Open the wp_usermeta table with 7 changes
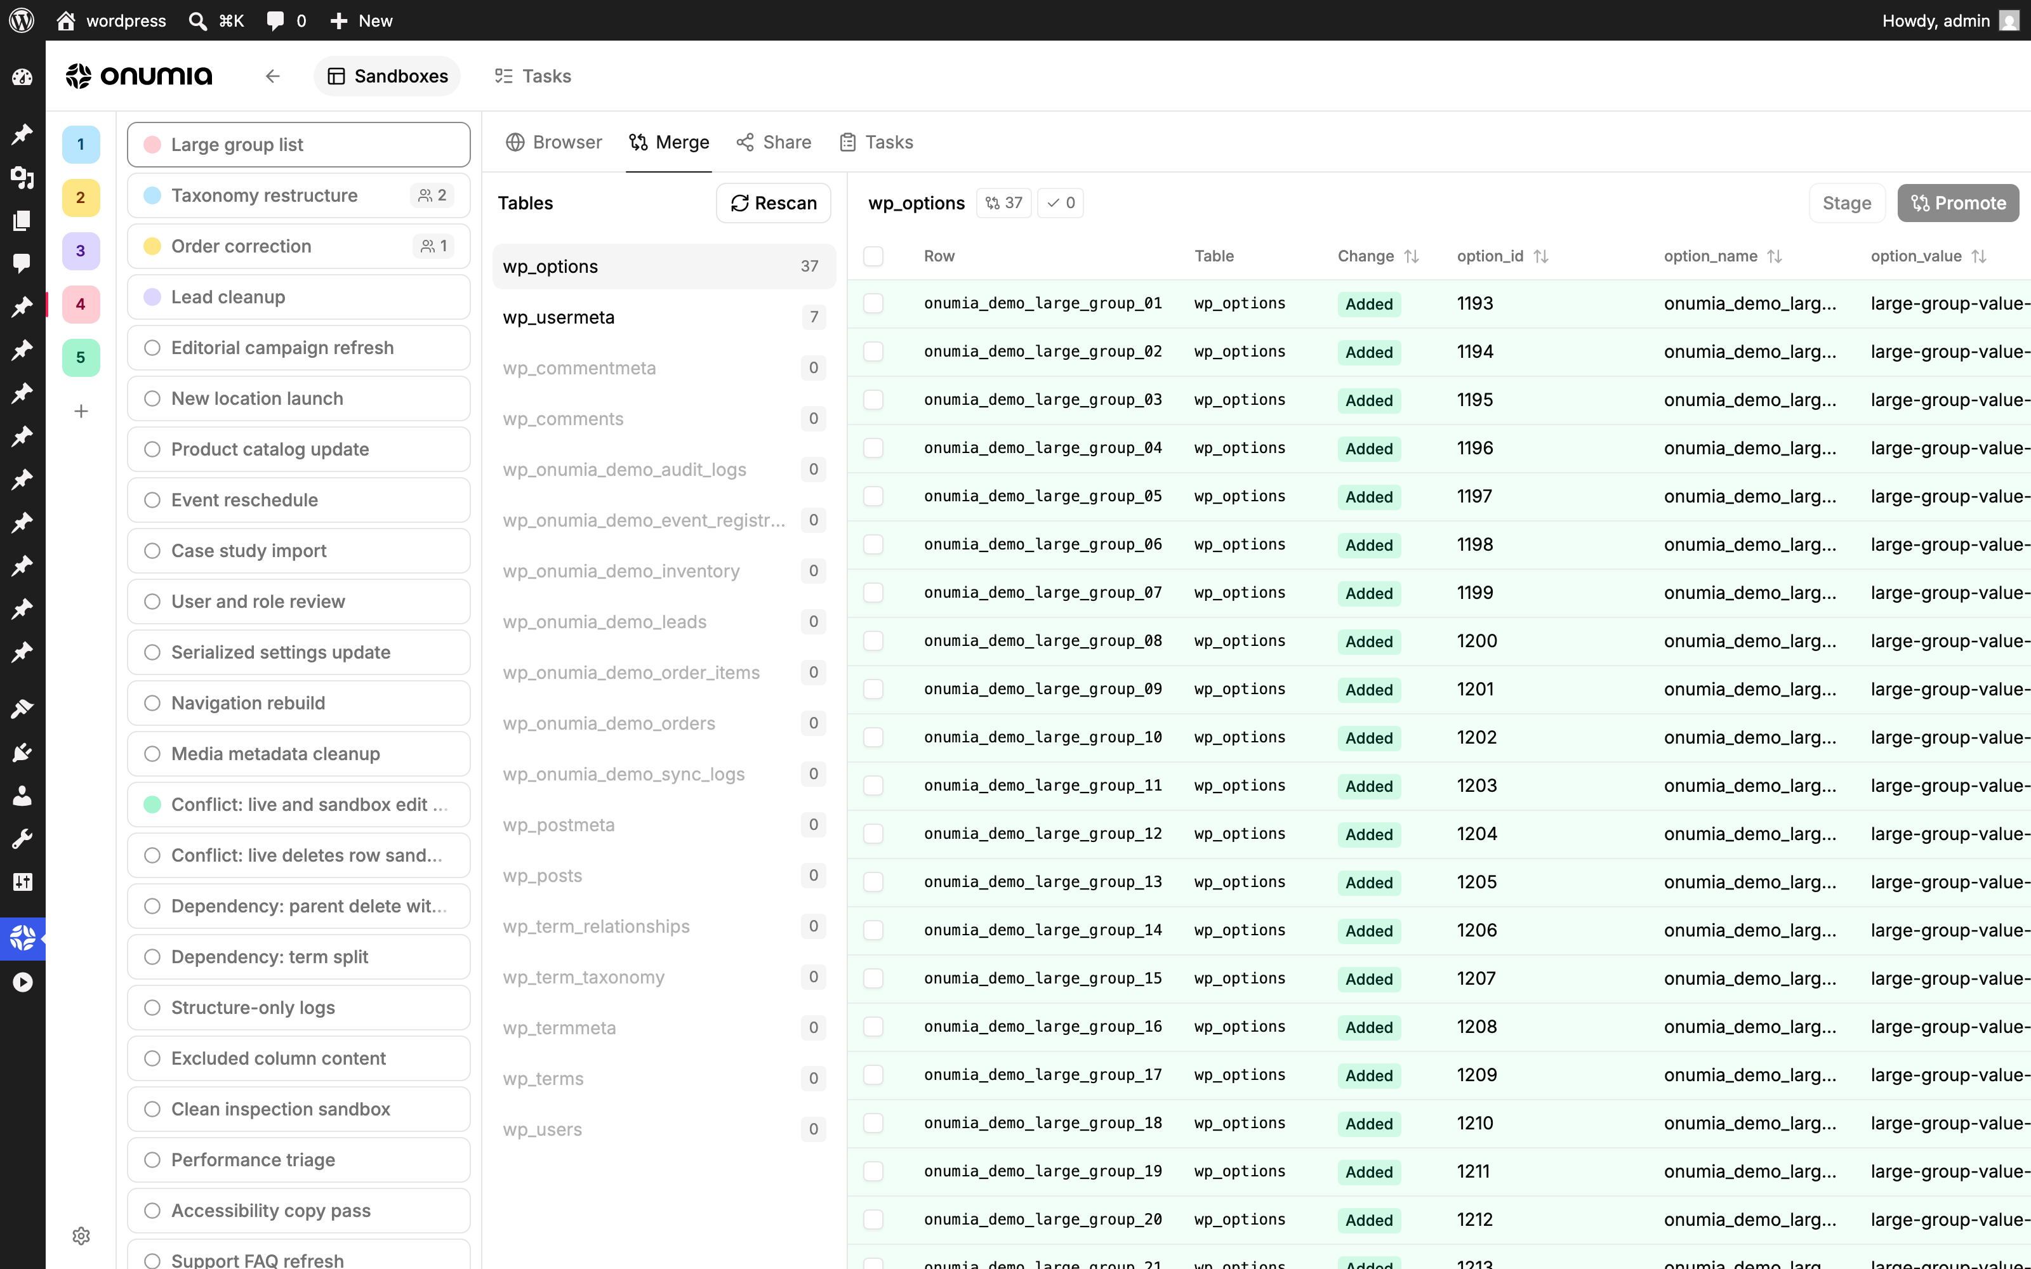2031x1269 pixels. coord(664,317)
